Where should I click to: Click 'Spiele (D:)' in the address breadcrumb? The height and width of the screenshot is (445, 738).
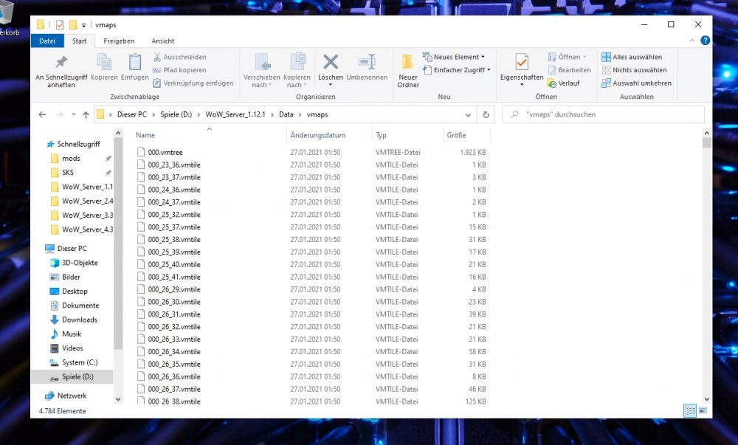(x=176, y=114)
